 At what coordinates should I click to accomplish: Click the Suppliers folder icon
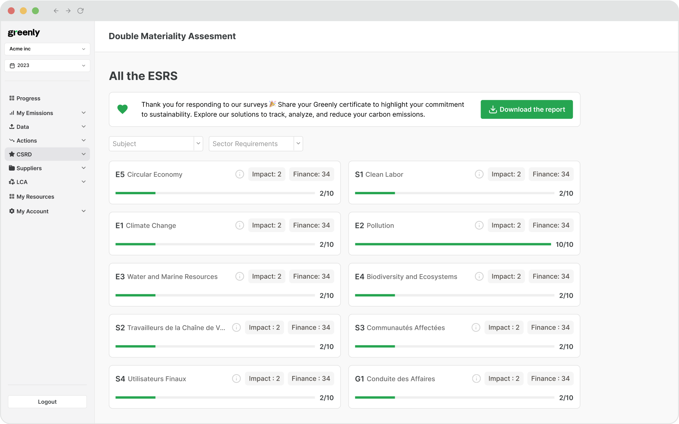12,168
